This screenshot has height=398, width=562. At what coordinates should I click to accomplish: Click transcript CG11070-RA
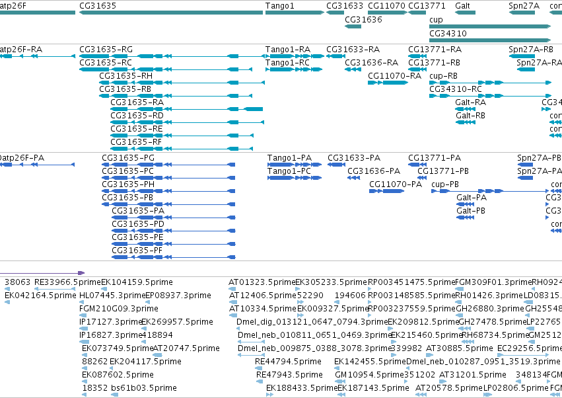tap(388, 83)
